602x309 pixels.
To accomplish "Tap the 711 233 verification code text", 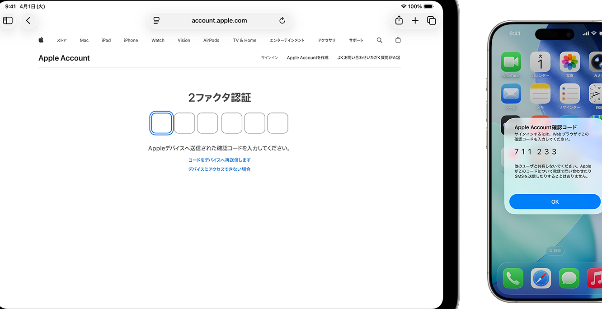I will pos(536,152).
